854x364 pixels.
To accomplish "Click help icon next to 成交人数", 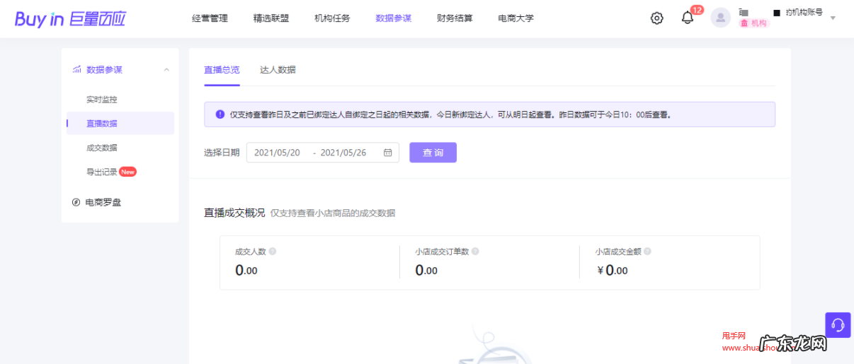I will (x=273, y=252).
